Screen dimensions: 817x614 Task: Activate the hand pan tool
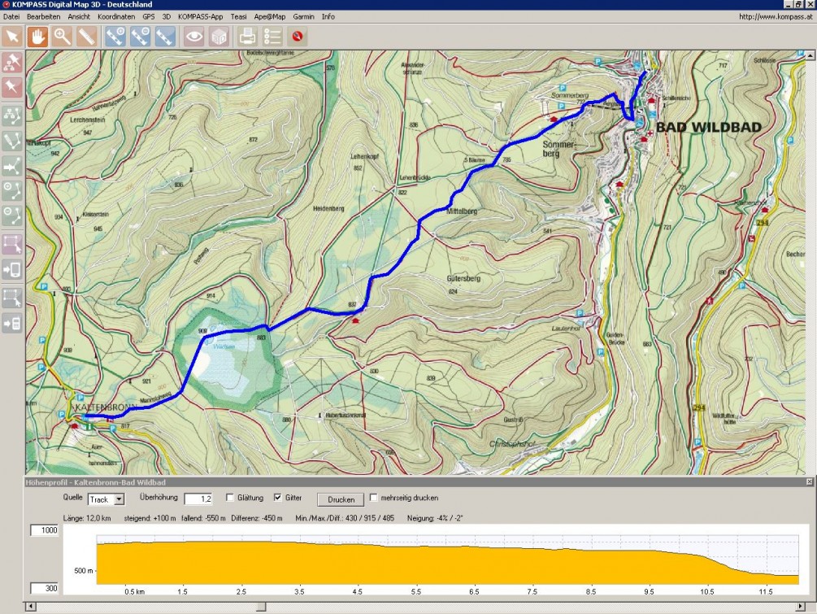[37, 37]
